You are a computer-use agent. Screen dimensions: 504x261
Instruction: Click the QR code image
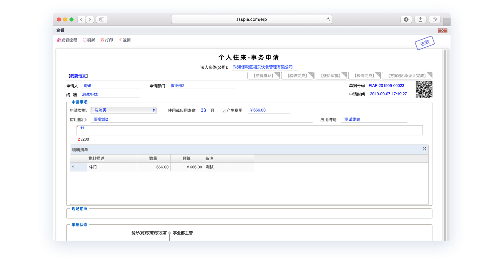(x=424, y=89)
